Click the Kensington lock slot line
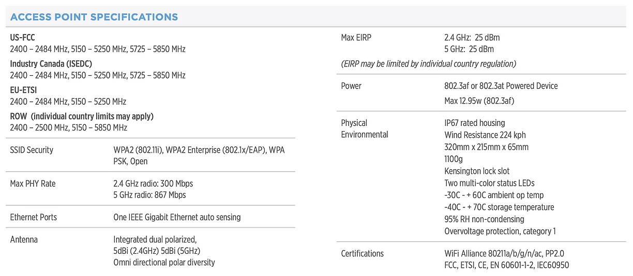The height and width of the screenshot is (276, 633). [477, 171]
